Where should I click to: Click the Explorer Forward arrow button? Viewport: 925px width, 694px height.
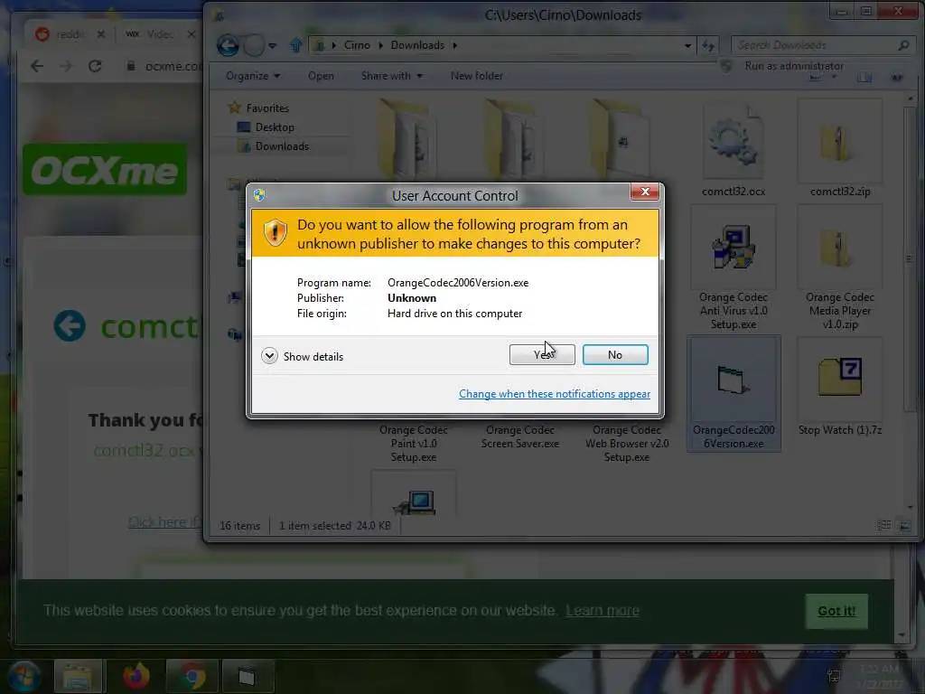pyautogui.click(x=254, y=45)
